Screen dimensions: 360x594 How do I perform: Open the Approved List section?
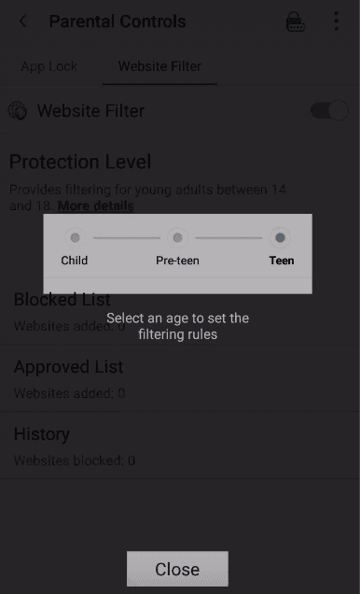click(180, 378)
